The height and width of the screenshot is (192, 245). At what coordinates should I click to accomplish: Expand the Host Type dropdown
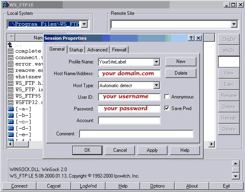pos(157,86)
